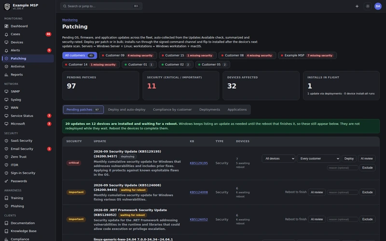Select the Pending patches tab

click(83, 110)
